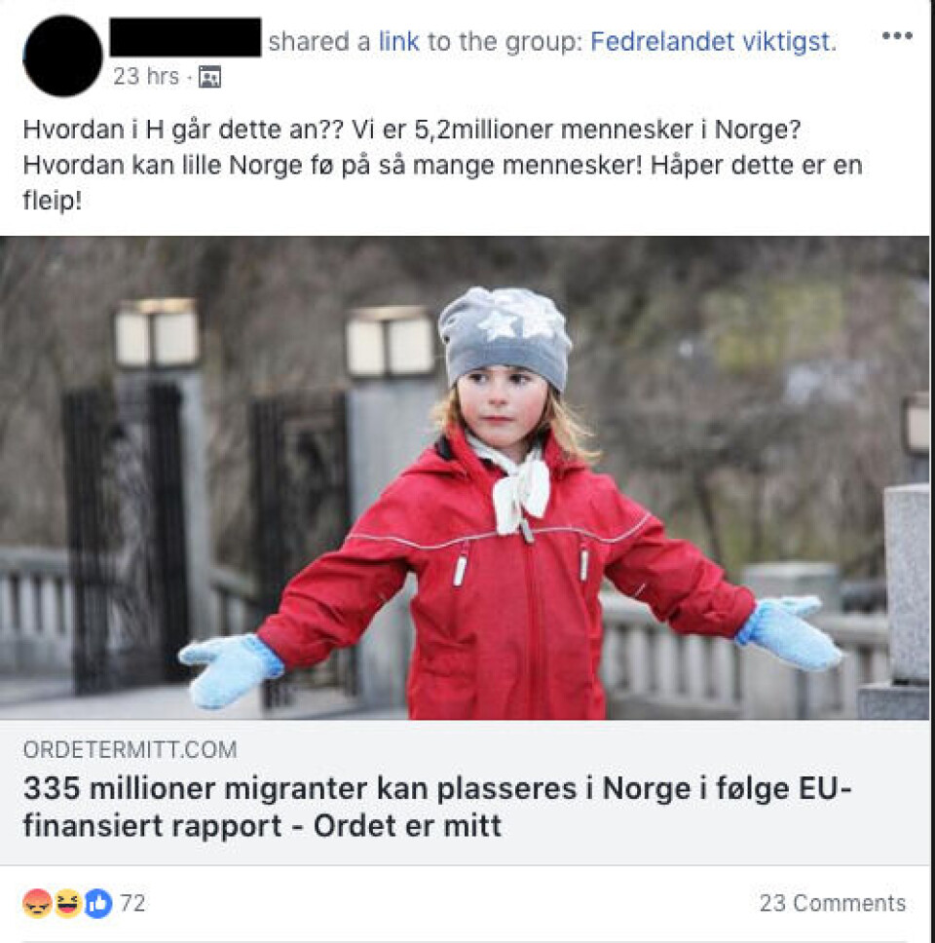The height and width of the screenshot is (943, 935).
Task: Click the blue 'link' word in header
Action: 398,42
